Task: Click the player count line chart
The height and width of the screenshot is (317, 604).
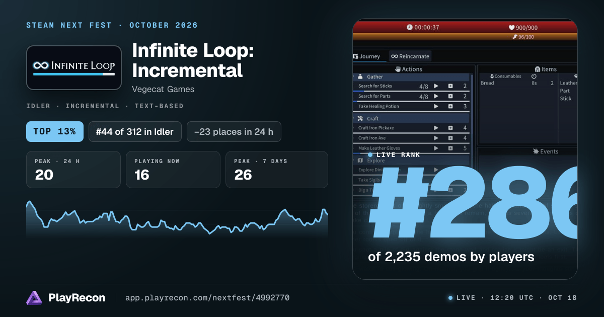Action: click(x=177, y=219)
